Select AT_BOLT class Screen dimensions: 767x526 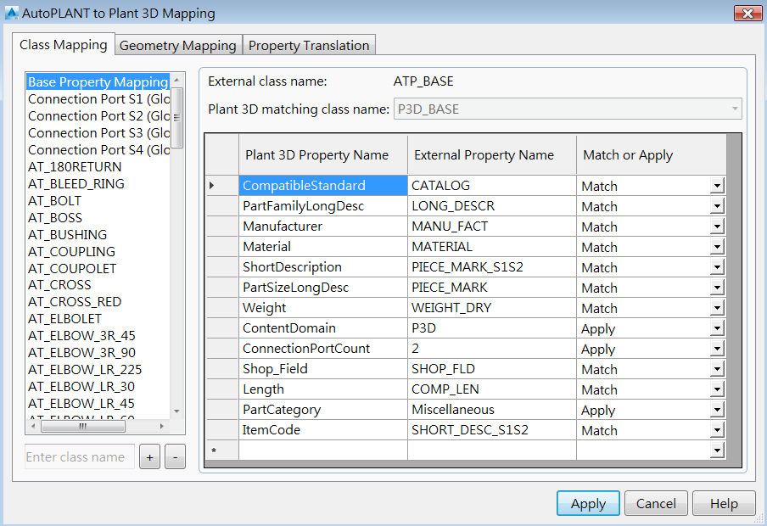[98, 200]
